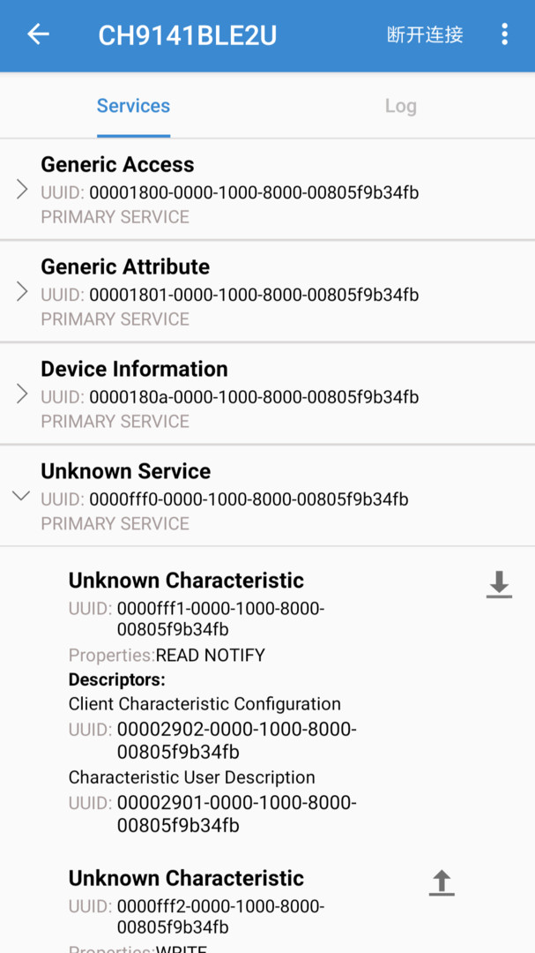Expand the Generic Attribute service
This screenshot has width=535, height=953.
(22, 292)
